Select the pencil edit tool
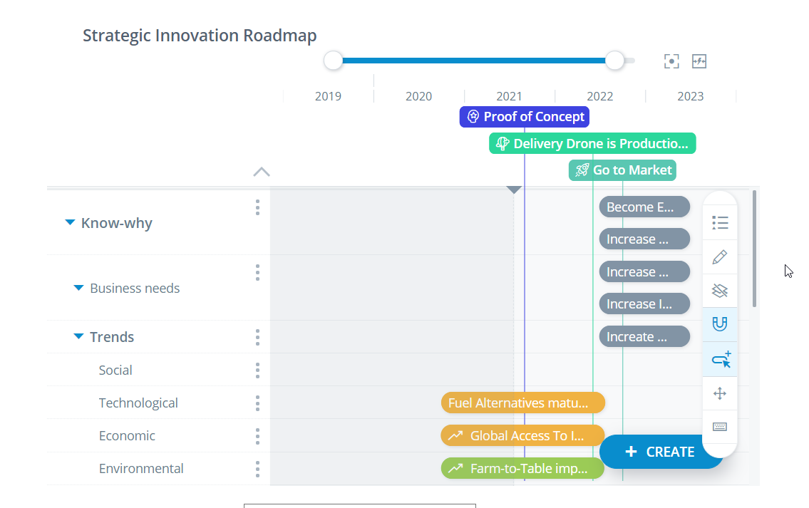Viewport: 809px width, 508px height. click(720, 257)
